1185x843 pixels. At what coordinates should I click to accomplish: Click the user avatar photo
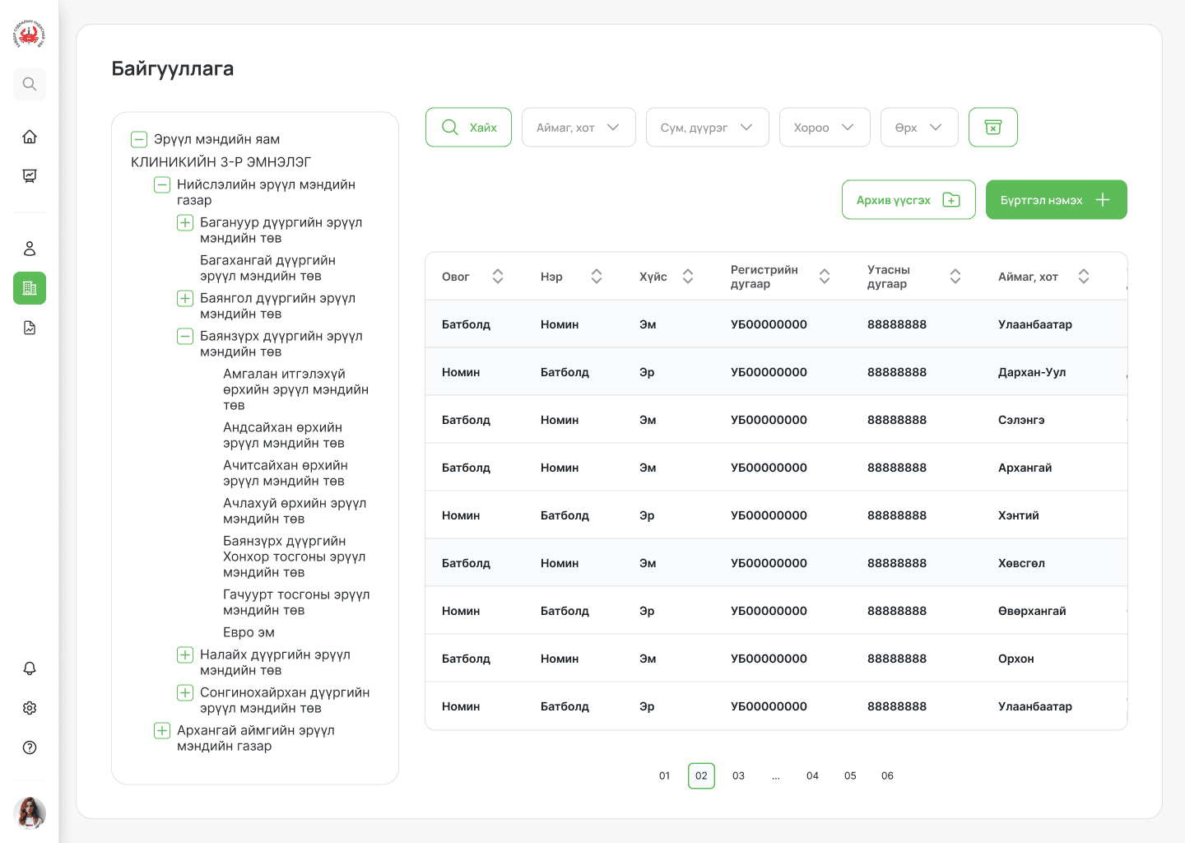click(30, 813)
